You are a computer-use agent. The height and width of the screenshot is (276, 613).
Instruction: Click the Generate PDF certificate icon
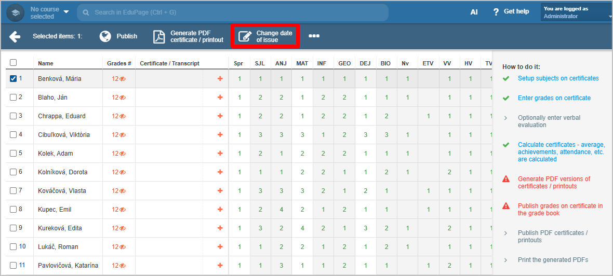[x=159, y=36]
